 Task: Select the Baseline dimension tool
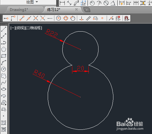(129, 3)
